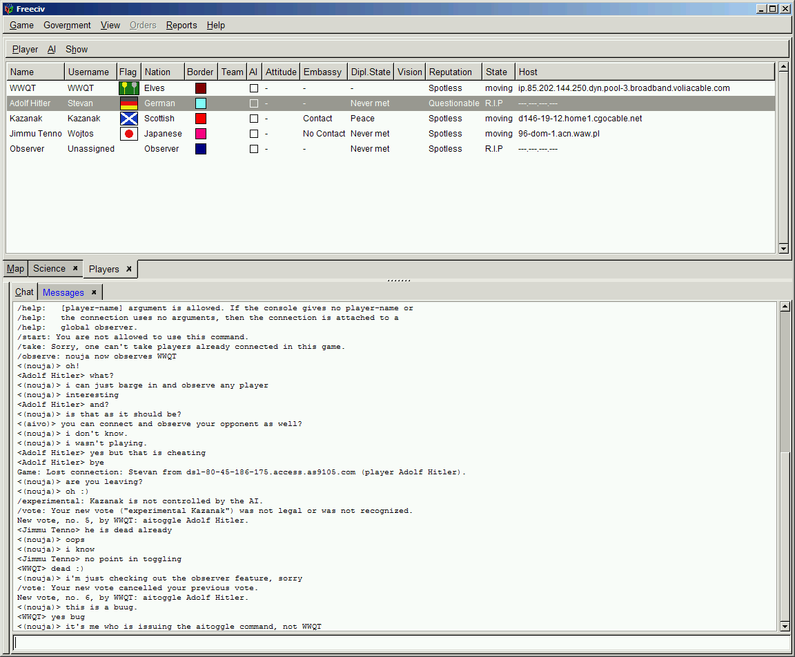
Task: Sort by the Name column header
Action: pyautogui.click(x=35, y=72)
